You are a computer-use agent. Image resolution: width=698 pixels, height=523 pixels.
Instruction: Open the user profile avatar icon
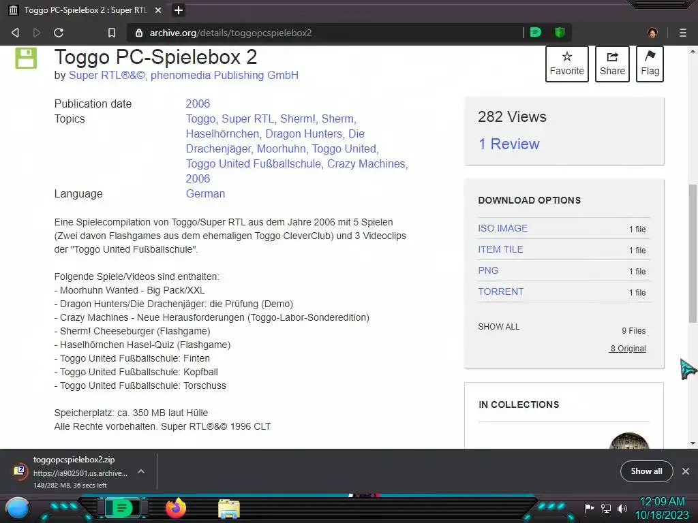click(x=652, y=33)
